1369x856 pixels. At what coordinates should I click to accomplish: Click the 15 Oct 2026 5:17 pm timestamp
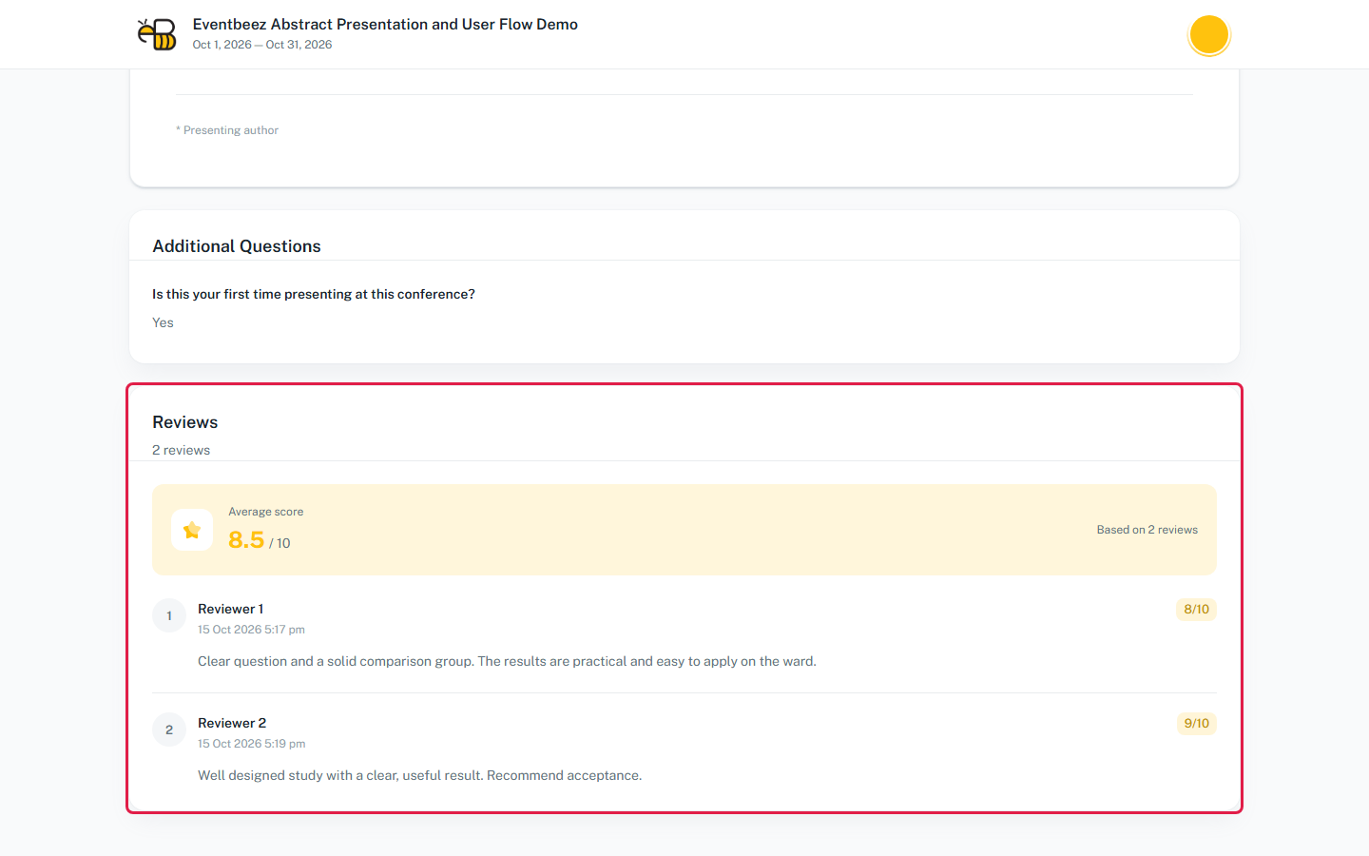coord(251,630)
